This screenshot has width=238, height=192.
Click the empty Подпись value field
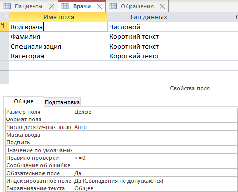point(155,142)
